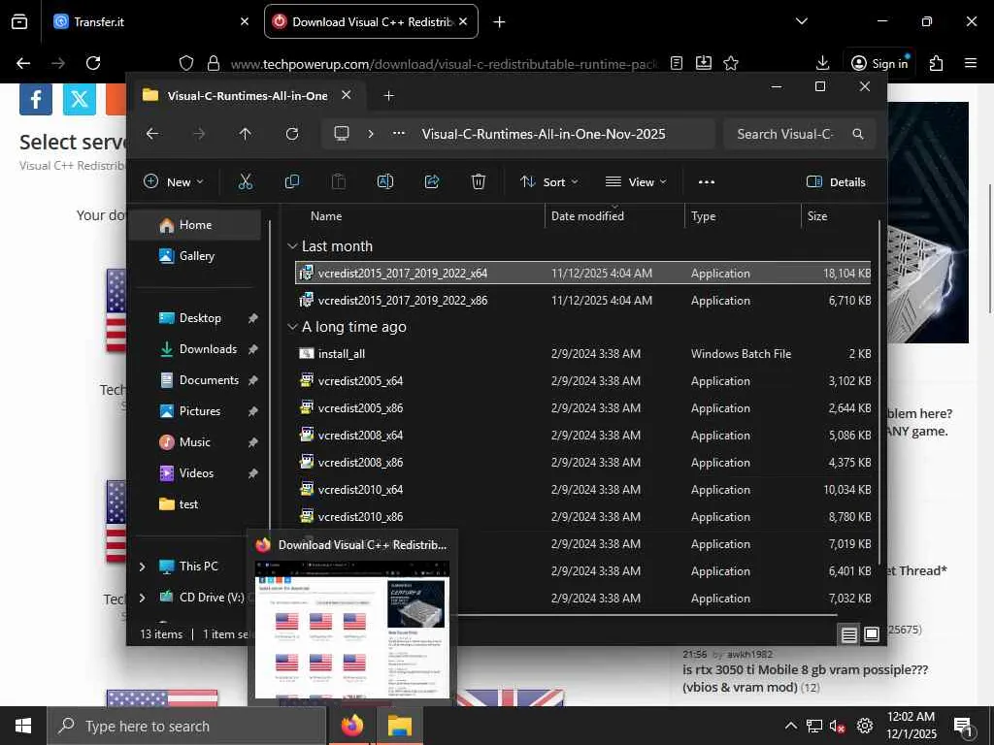994x745 pixels.
Task: Open Gallery in navigation pane
Action: tap(195, 256)
